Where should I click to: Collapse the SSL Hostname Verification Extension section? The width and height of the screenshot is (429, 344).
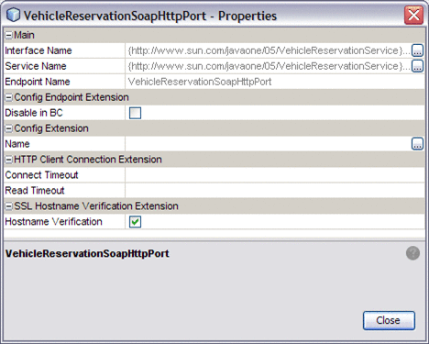pos(9,206)
